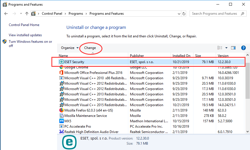Click the MX5 program name
250x150 pixels.
click(68, 121)
